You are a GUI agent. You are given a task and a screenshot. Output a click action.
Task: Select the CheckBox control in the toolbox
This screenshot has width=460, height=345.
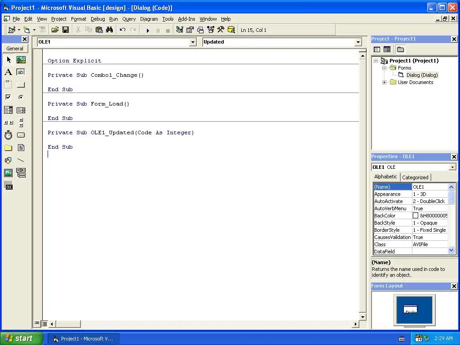(9, 97)
